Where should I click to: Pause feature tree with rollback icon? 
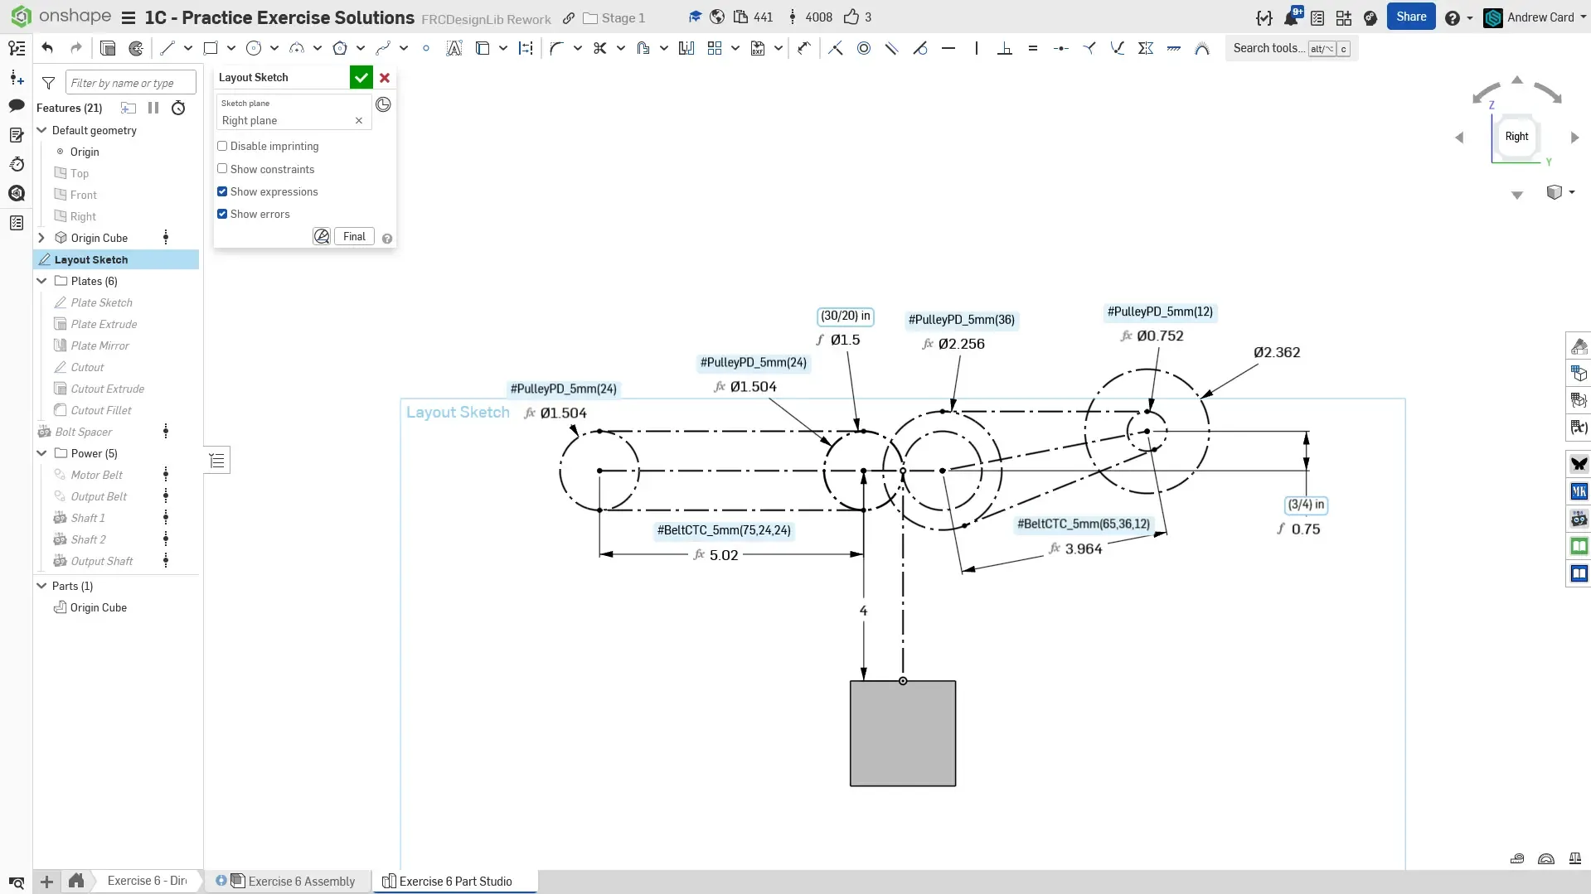153,108
